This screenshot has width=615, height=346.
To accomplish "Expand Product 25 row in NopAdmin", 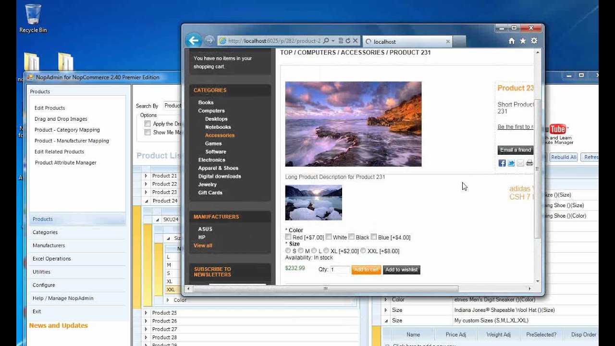I will pos(146,313).
